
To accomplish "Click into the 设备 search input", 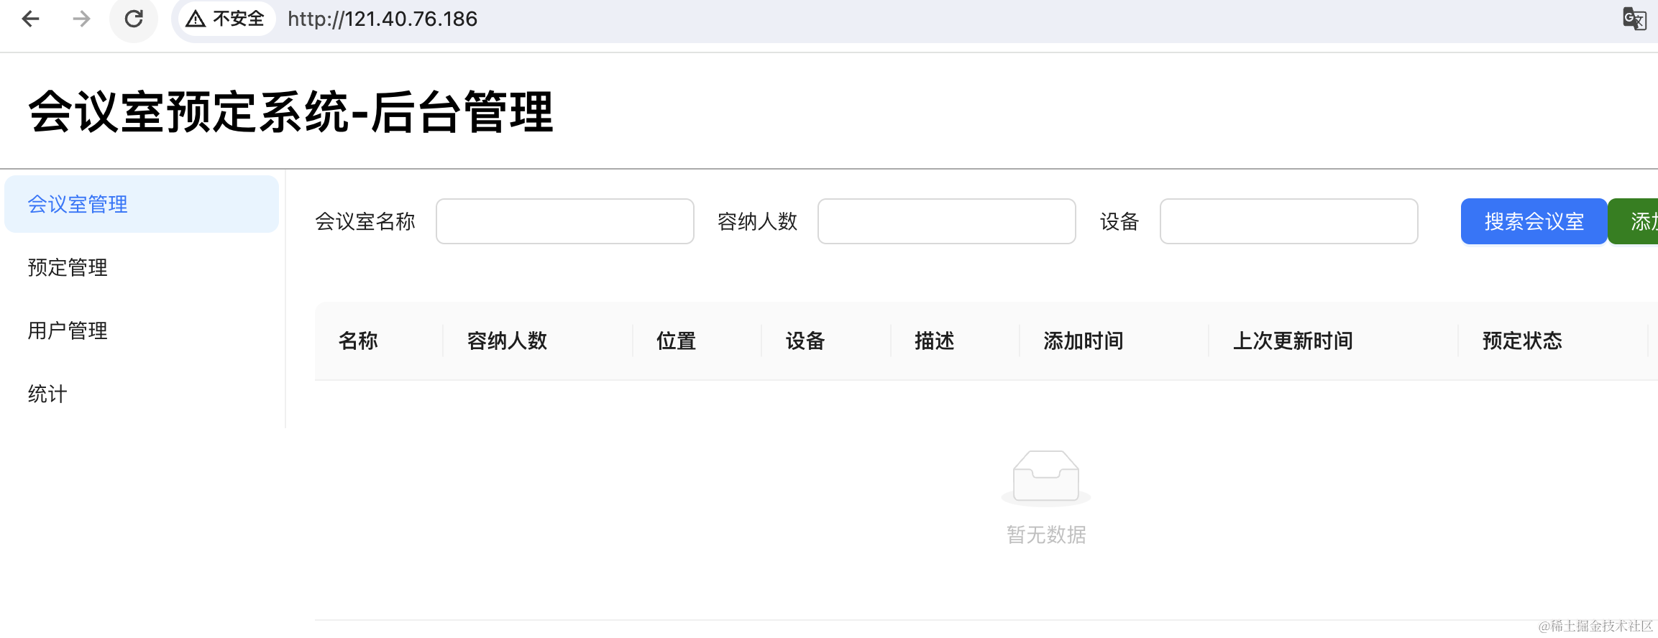I will pos(1288,221).
